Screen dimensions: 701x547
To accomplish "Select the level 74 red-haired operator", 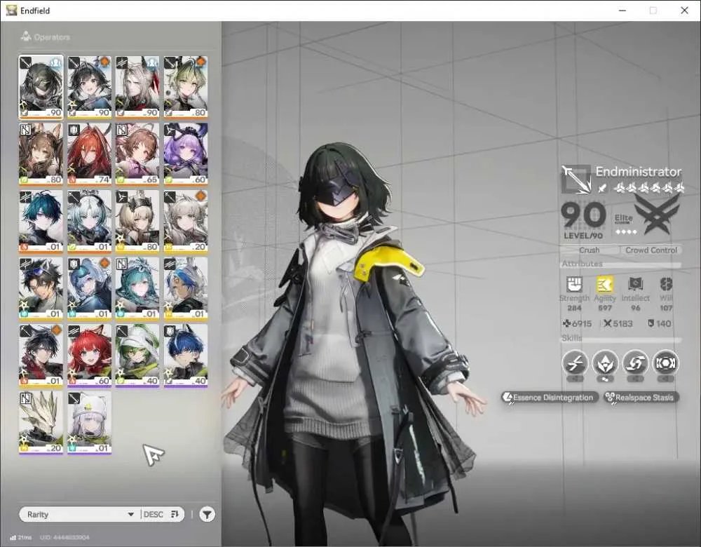I will [90, 154].
